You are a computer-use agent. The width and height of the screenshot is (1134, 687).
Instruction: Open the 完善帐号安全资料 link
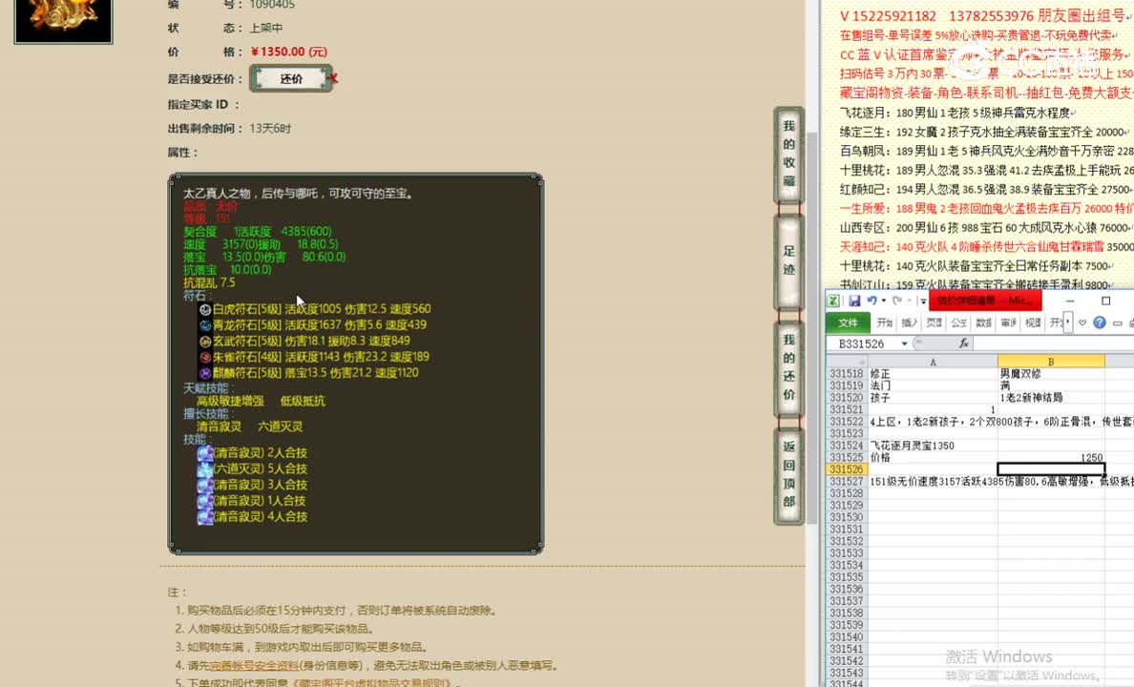(254, 665)
